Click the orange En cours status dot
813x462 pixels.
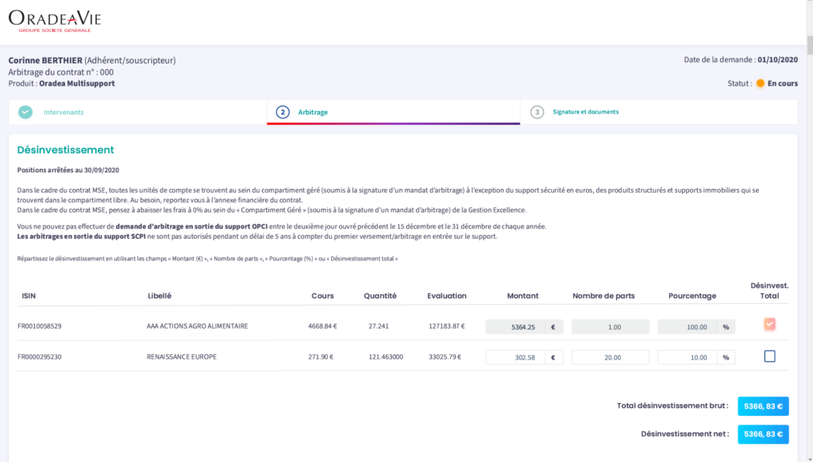760,83
